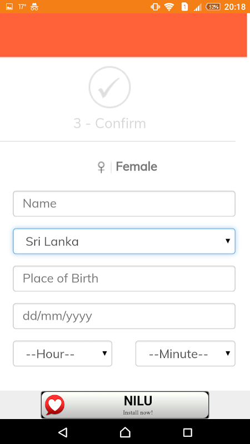Tap the incognito hat status icon
250x444 pixels.
point(34,7)
